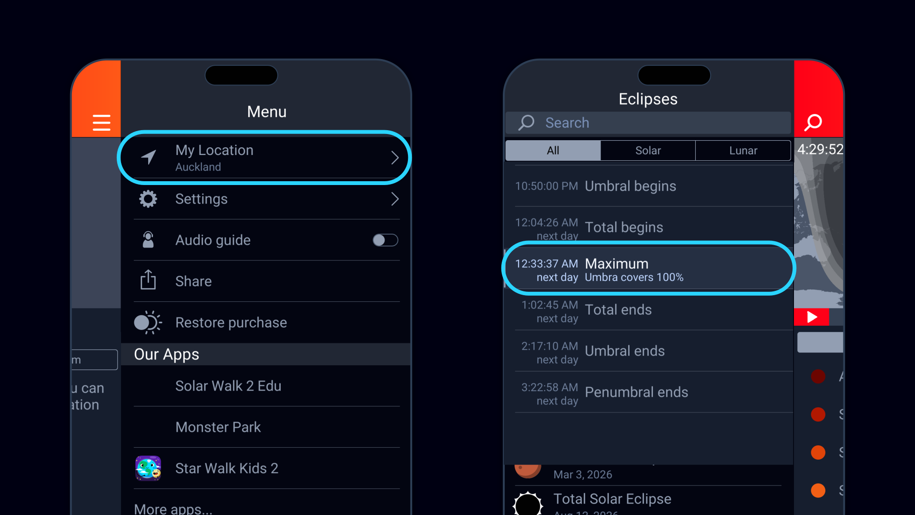Select the Total Solar Eclipse entry

[x=612, y=499]
